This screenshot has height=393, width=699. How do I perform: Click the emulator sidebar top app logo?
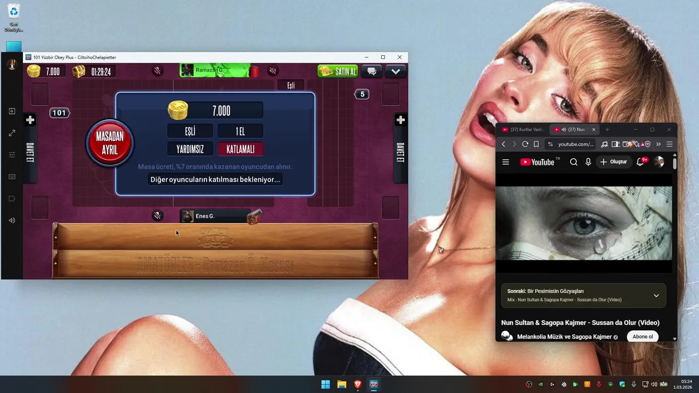[11, 64]
